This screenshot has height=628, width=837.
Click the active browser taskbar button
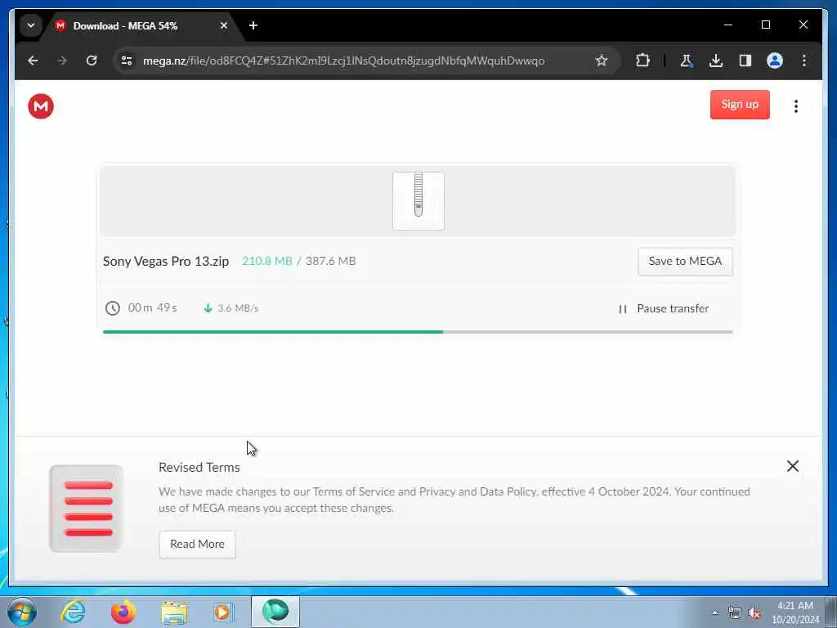click(x=275, y=612)
